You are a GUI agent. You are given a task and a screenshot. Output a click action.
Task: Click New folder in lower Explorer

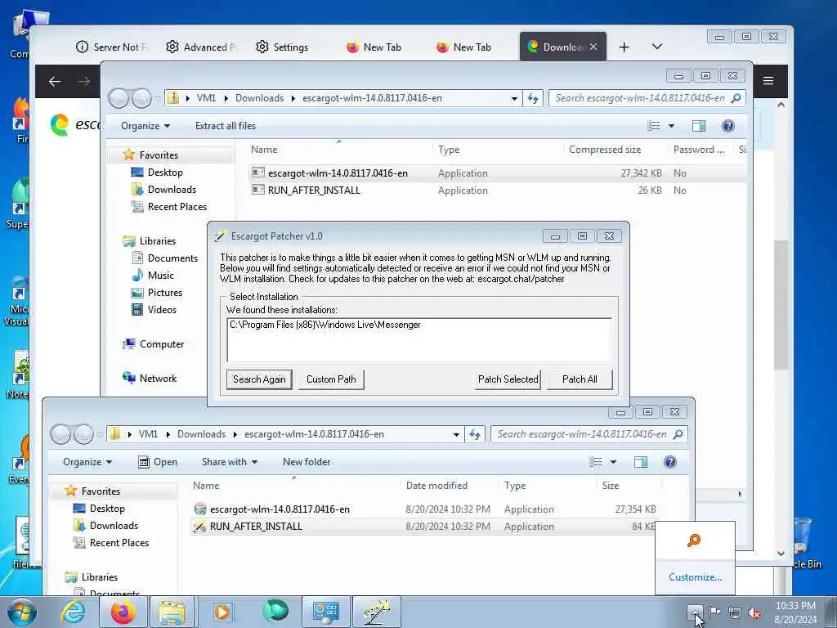[307, 462]
